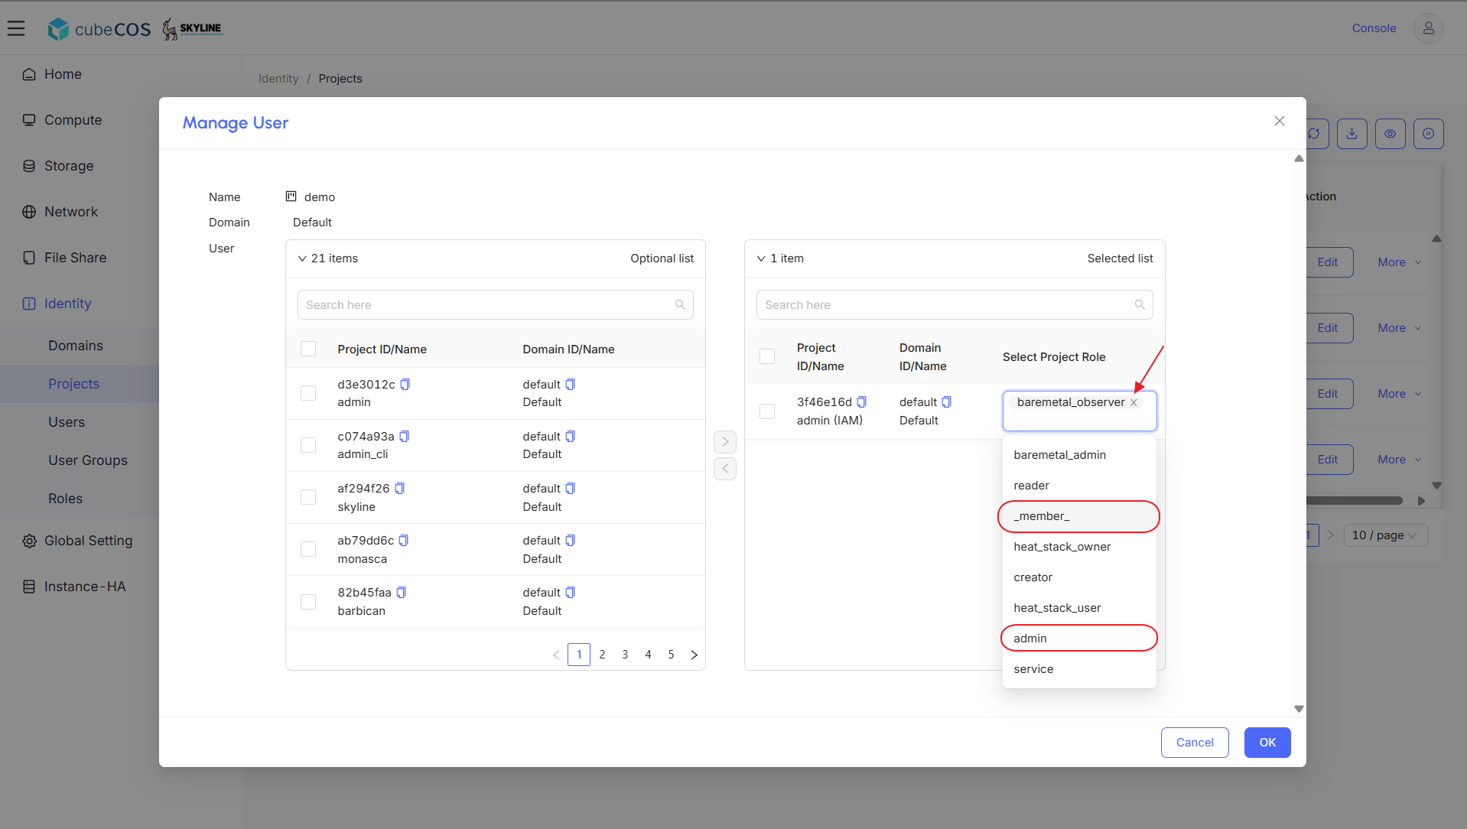Open the hamburger navigation menu

click(x=16, y=28)
